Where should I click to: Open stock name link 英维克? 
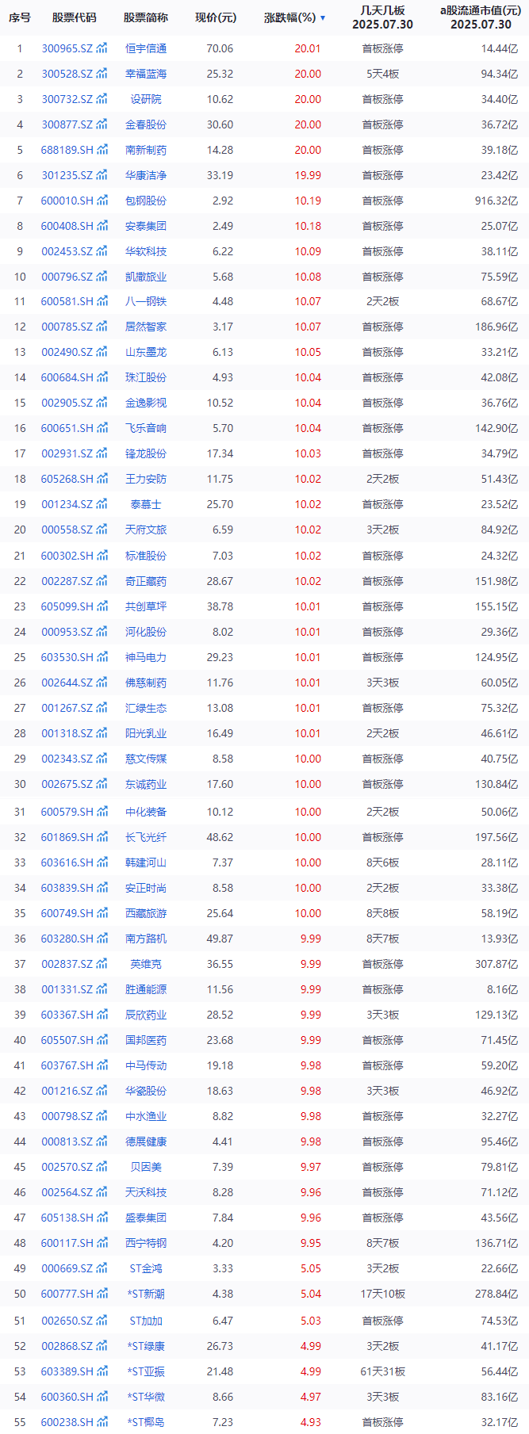coord(146,964)
